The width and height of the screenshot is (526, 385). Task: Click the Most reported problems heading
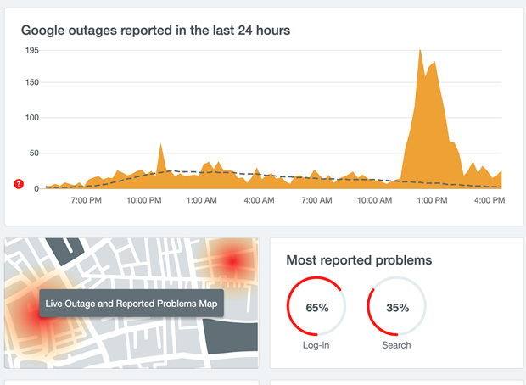359,260
